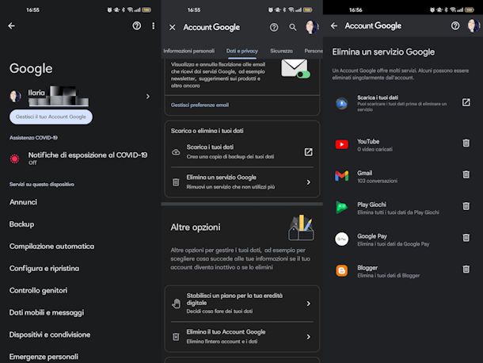Select Dati e privacy tab
Screen dimensions: 483x363
(x=242, y=51)
